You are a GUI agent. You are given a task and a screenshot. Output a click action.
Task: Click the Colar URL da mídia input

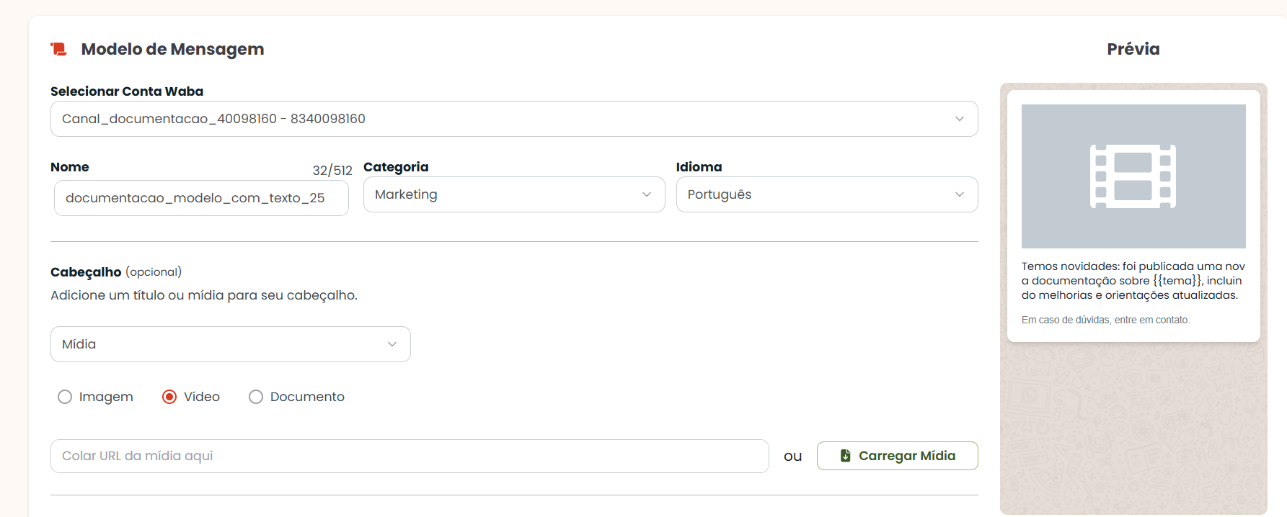410,456
